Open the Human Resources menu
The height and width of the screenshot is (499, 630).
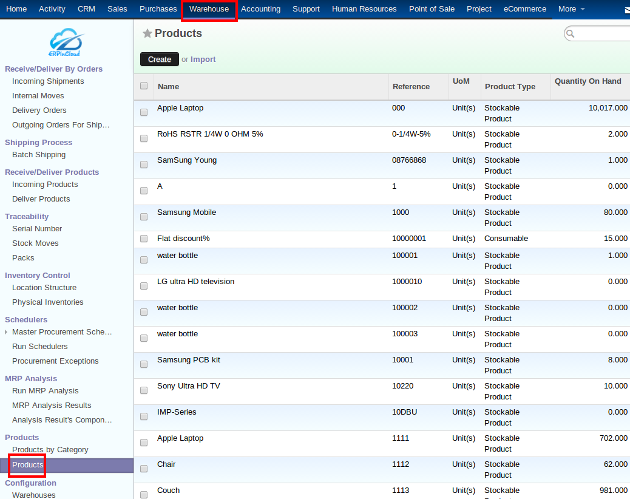coord(364,9)
